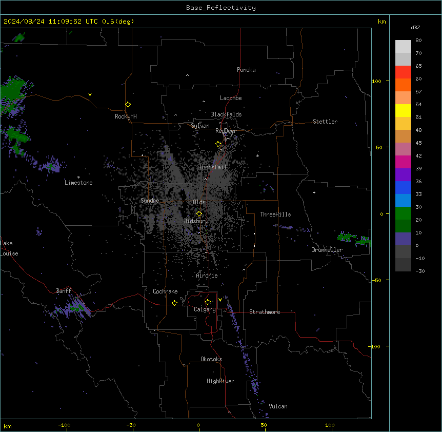Screen dimensions: 442x432
Task: Click the dBZ legend heading
Action: (415, 28)
